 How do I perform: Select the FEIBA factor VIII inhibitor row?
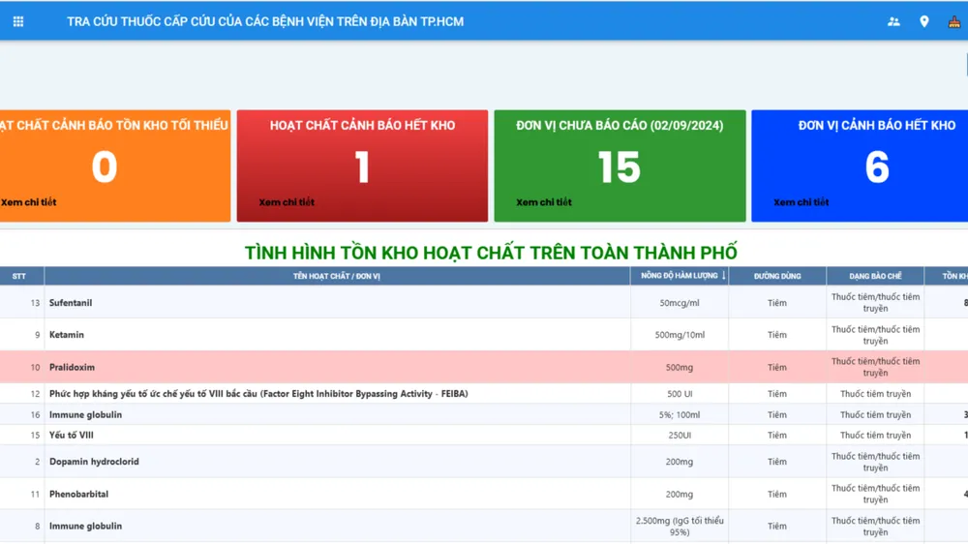pos(258,393)
